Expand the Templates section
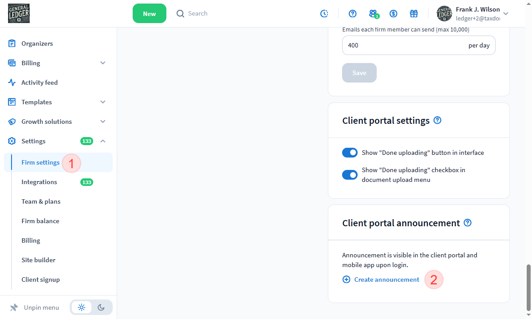The height and width of the screenshot is (319, 532). coord(103,102)
